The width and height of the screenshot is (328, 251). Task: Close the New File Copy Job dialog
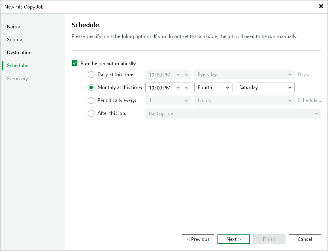(x=321, y=6)
